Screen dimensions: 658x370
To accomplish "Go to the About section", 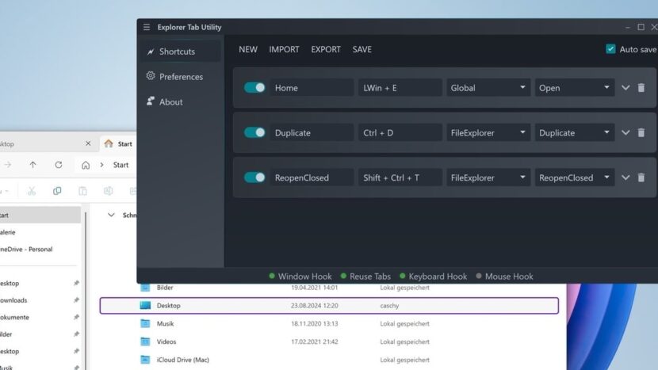I will [170, 102].
